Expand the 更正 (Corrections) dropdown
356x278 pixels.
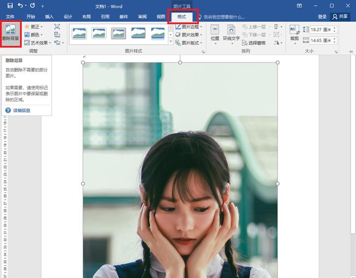[x=34, y=27]
